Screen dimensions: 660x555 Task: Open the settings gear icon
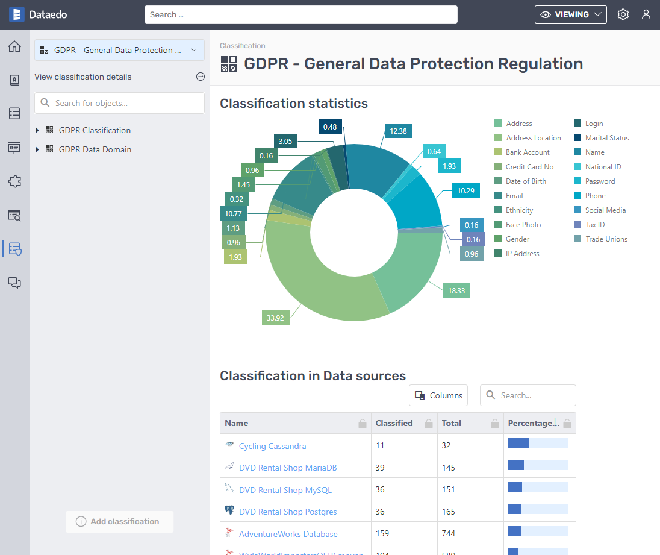[623, 14]
